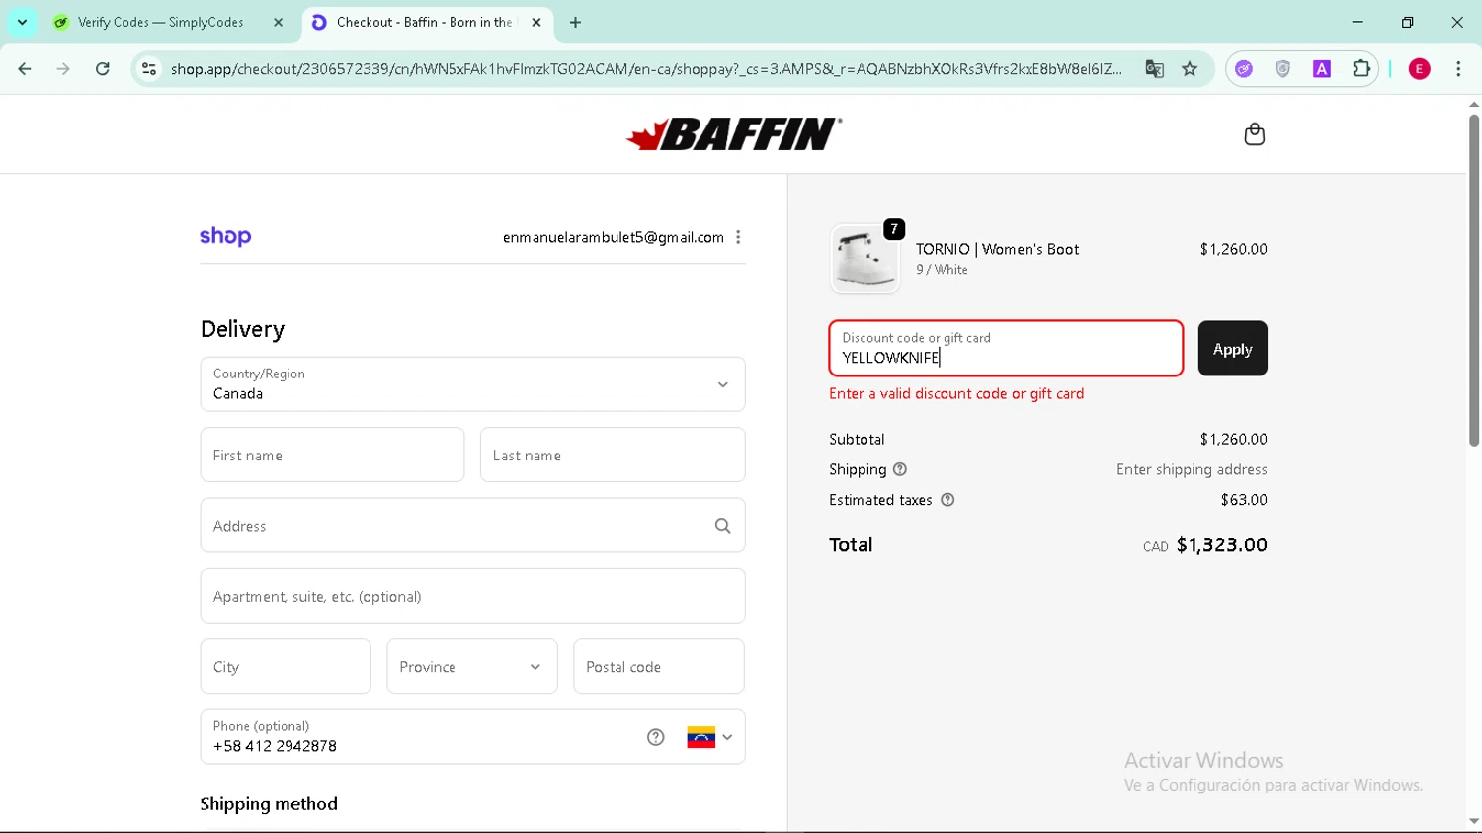Open the tab search dropdown arrow

click(x=22, y=22)
